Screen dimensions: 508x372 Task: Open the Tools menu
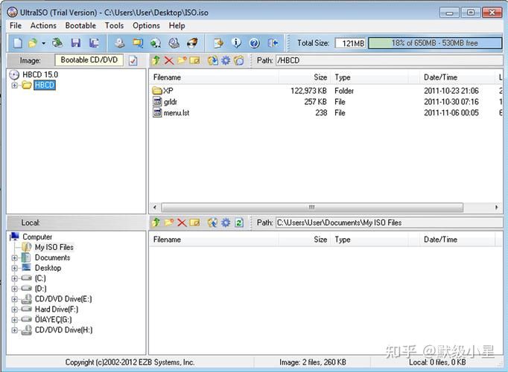[115, 25]
